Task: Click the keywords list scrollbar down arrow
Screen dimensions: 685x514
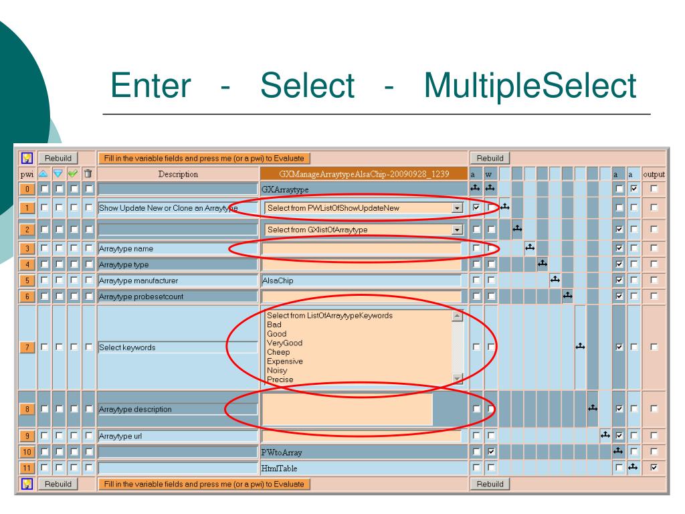Action: tap(458, 378)
